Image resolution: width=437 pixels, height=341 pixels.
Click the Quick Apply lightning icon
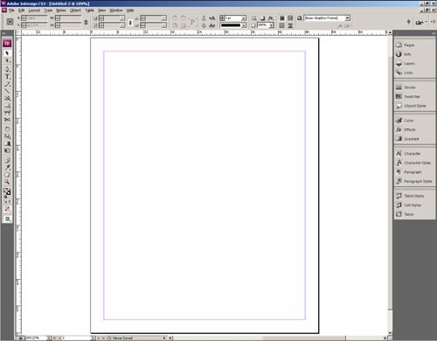[x=409, y=22]
